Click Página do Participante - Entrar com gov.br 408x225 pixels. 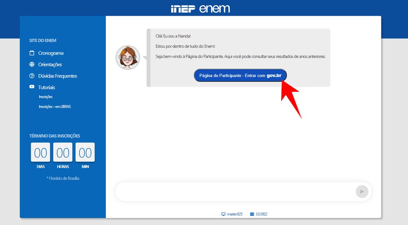240,76
